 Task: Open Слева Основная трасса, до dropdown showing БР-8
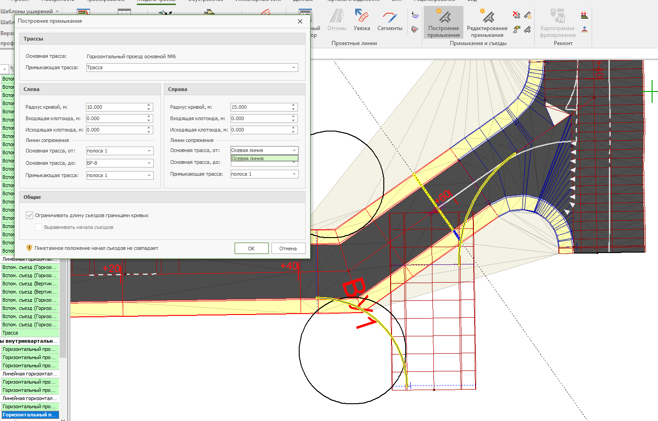click(x=120, y=163)
